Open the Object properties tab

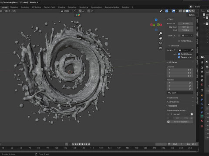(202, 95)
